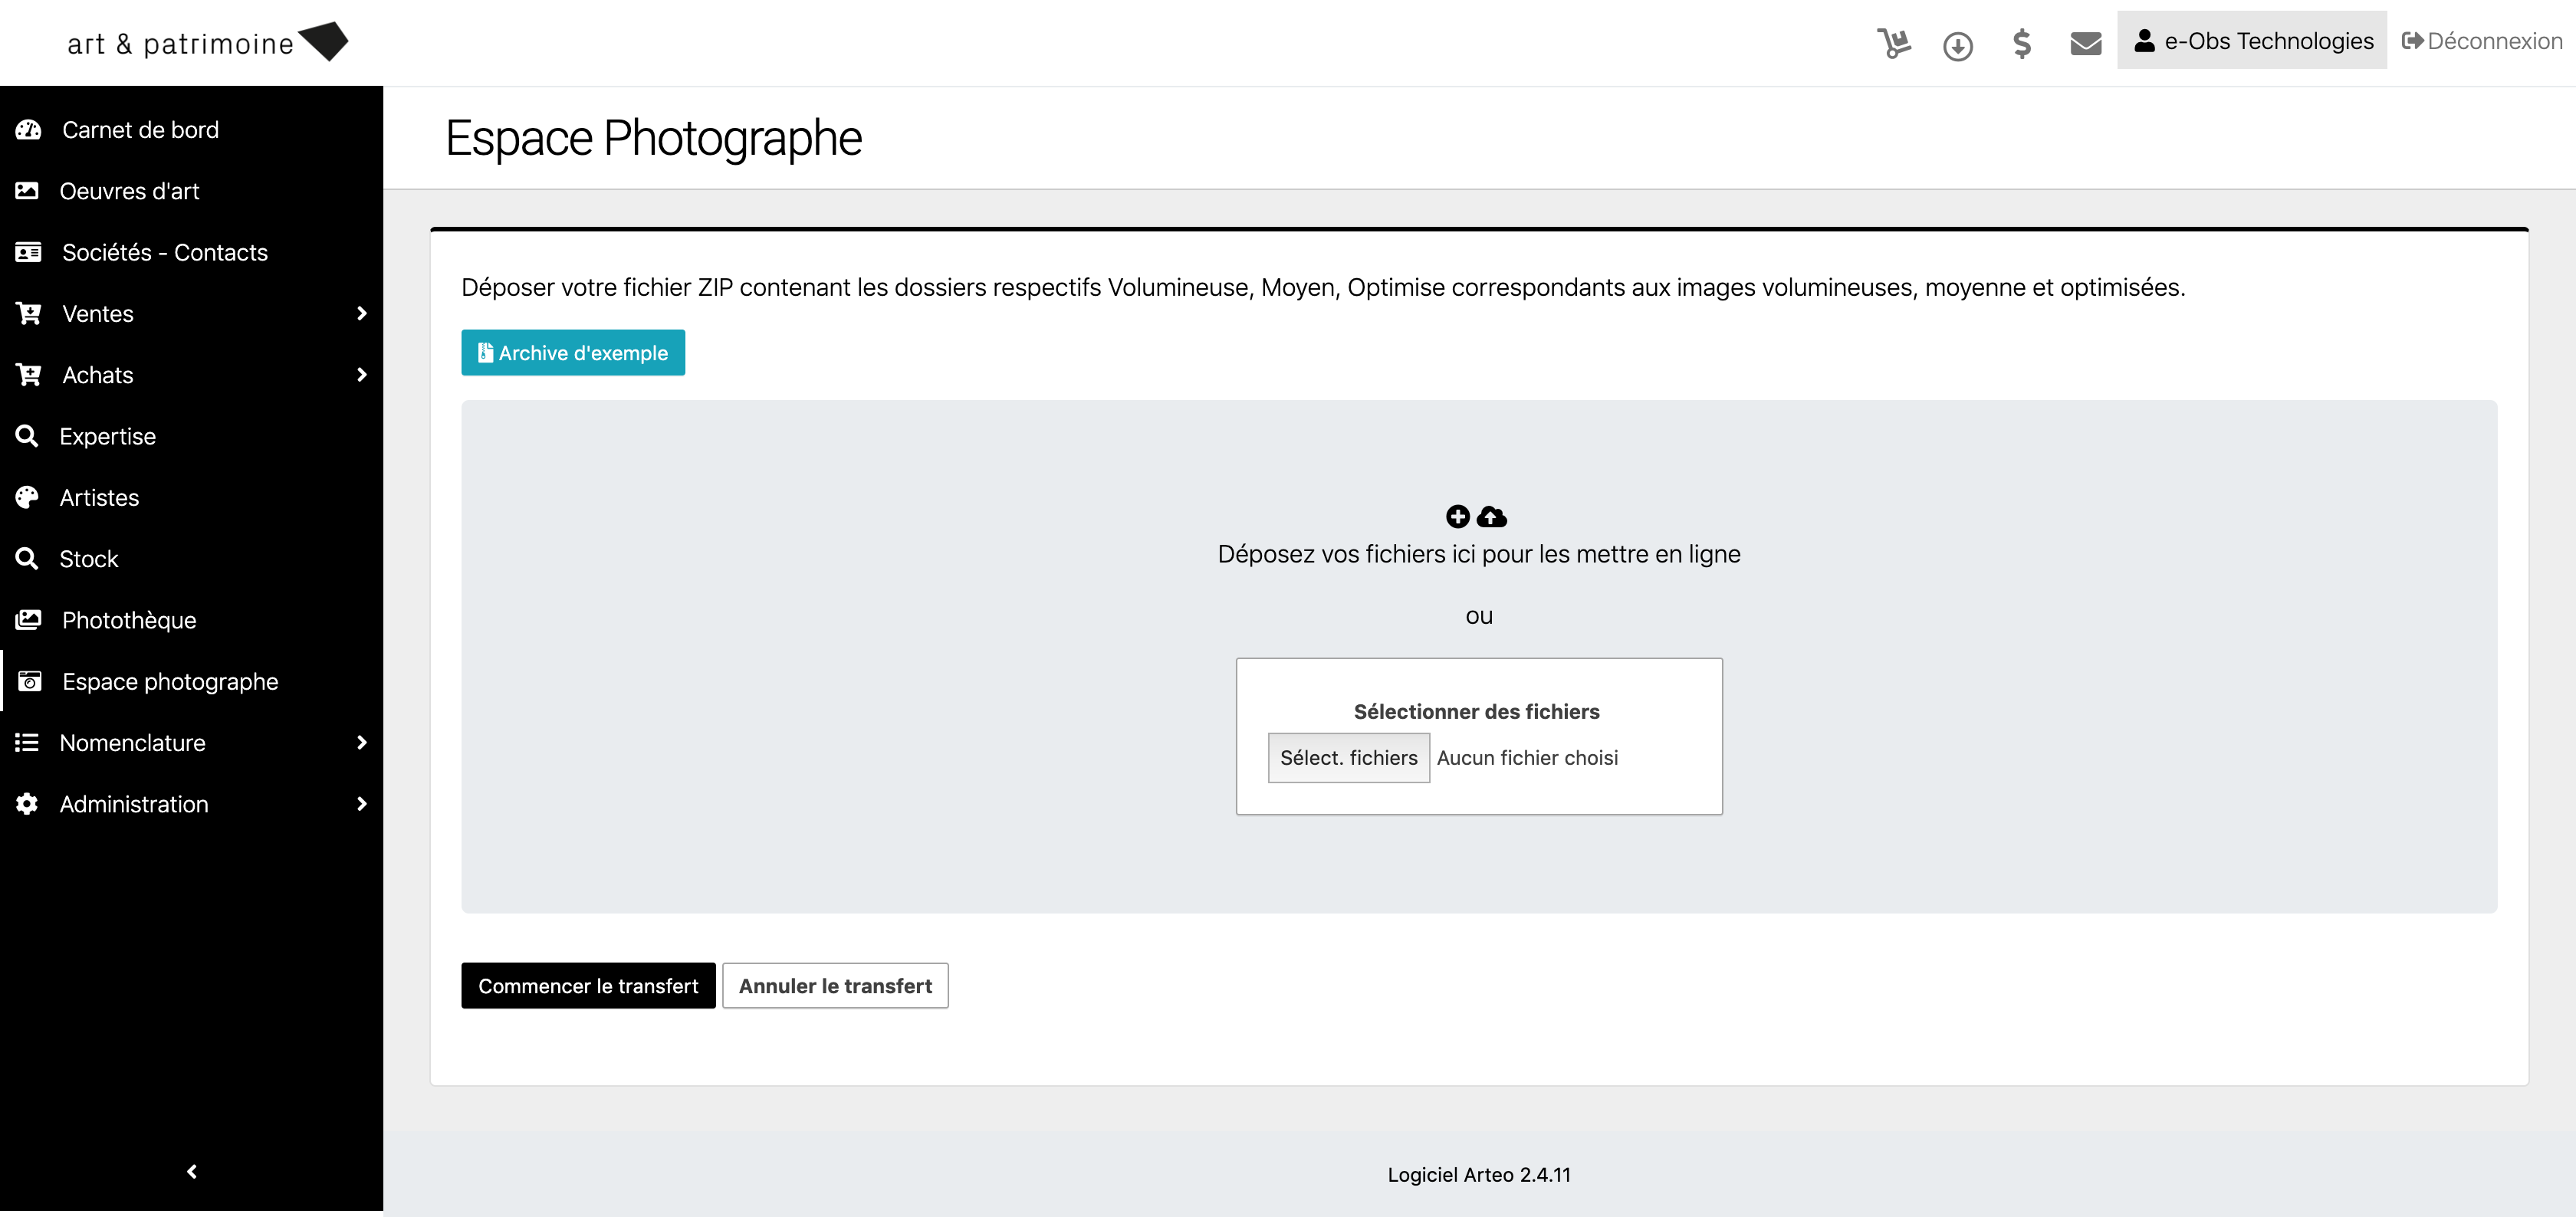Image resolution: width=2576 pixels, height=1217 pixels.
Task: Expand the Ventes submenu chevron
Action: [x=362, y=313]
